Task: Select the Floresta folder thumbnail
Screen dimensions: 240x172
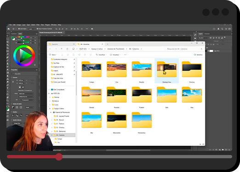Action: tap(117, 95)
